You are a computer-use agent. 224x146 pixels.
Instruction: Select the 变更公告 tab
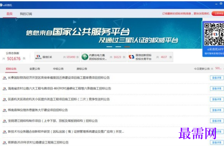35,69
